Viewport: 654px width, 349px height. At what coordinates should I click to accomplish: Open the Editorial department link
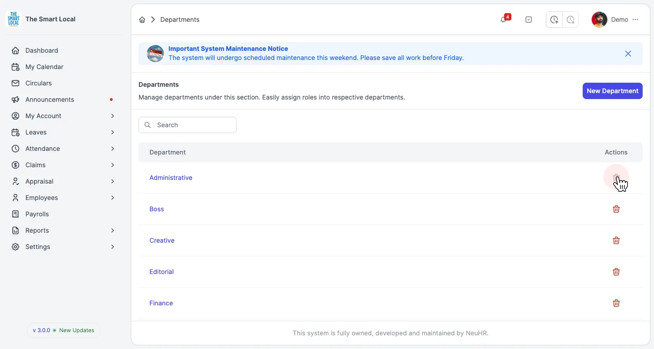tap(162, 272)
